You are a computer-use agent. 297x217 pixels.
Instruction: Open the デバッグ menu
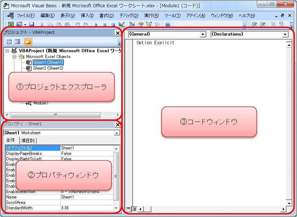pos(129,16)
